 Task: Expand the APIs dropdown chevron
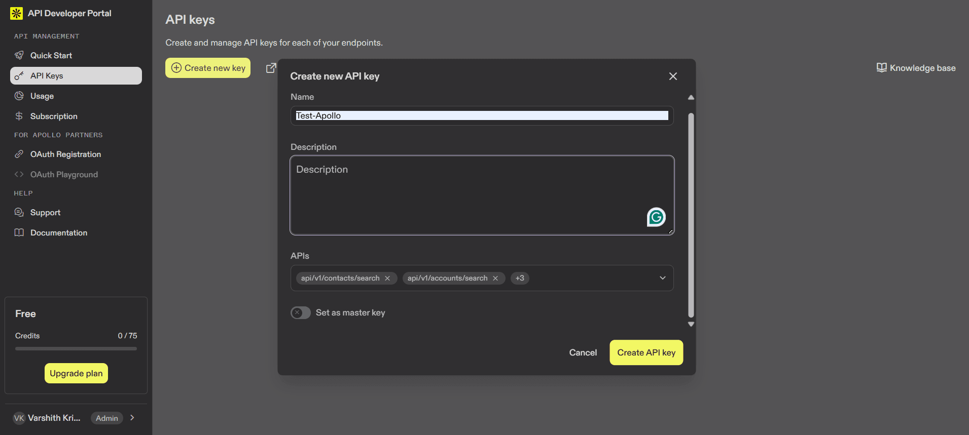(x=662, y=278)
